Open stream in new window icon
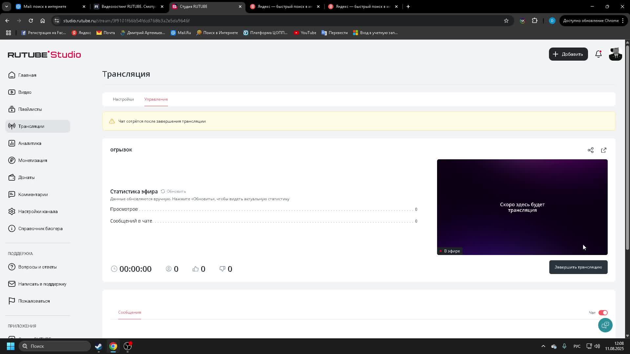 (603, 150)
